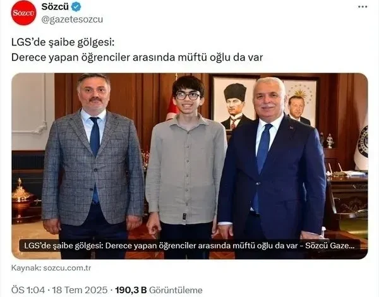Open the three-dot more options menu
The height and width of the screenshot is (297, 379).
point(363,7)
